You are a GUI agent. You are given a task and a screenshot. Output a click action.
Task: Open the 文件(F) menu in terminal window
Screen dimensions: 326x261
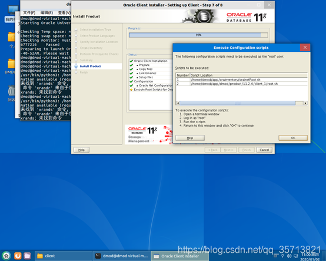click(x=29, y=13)
